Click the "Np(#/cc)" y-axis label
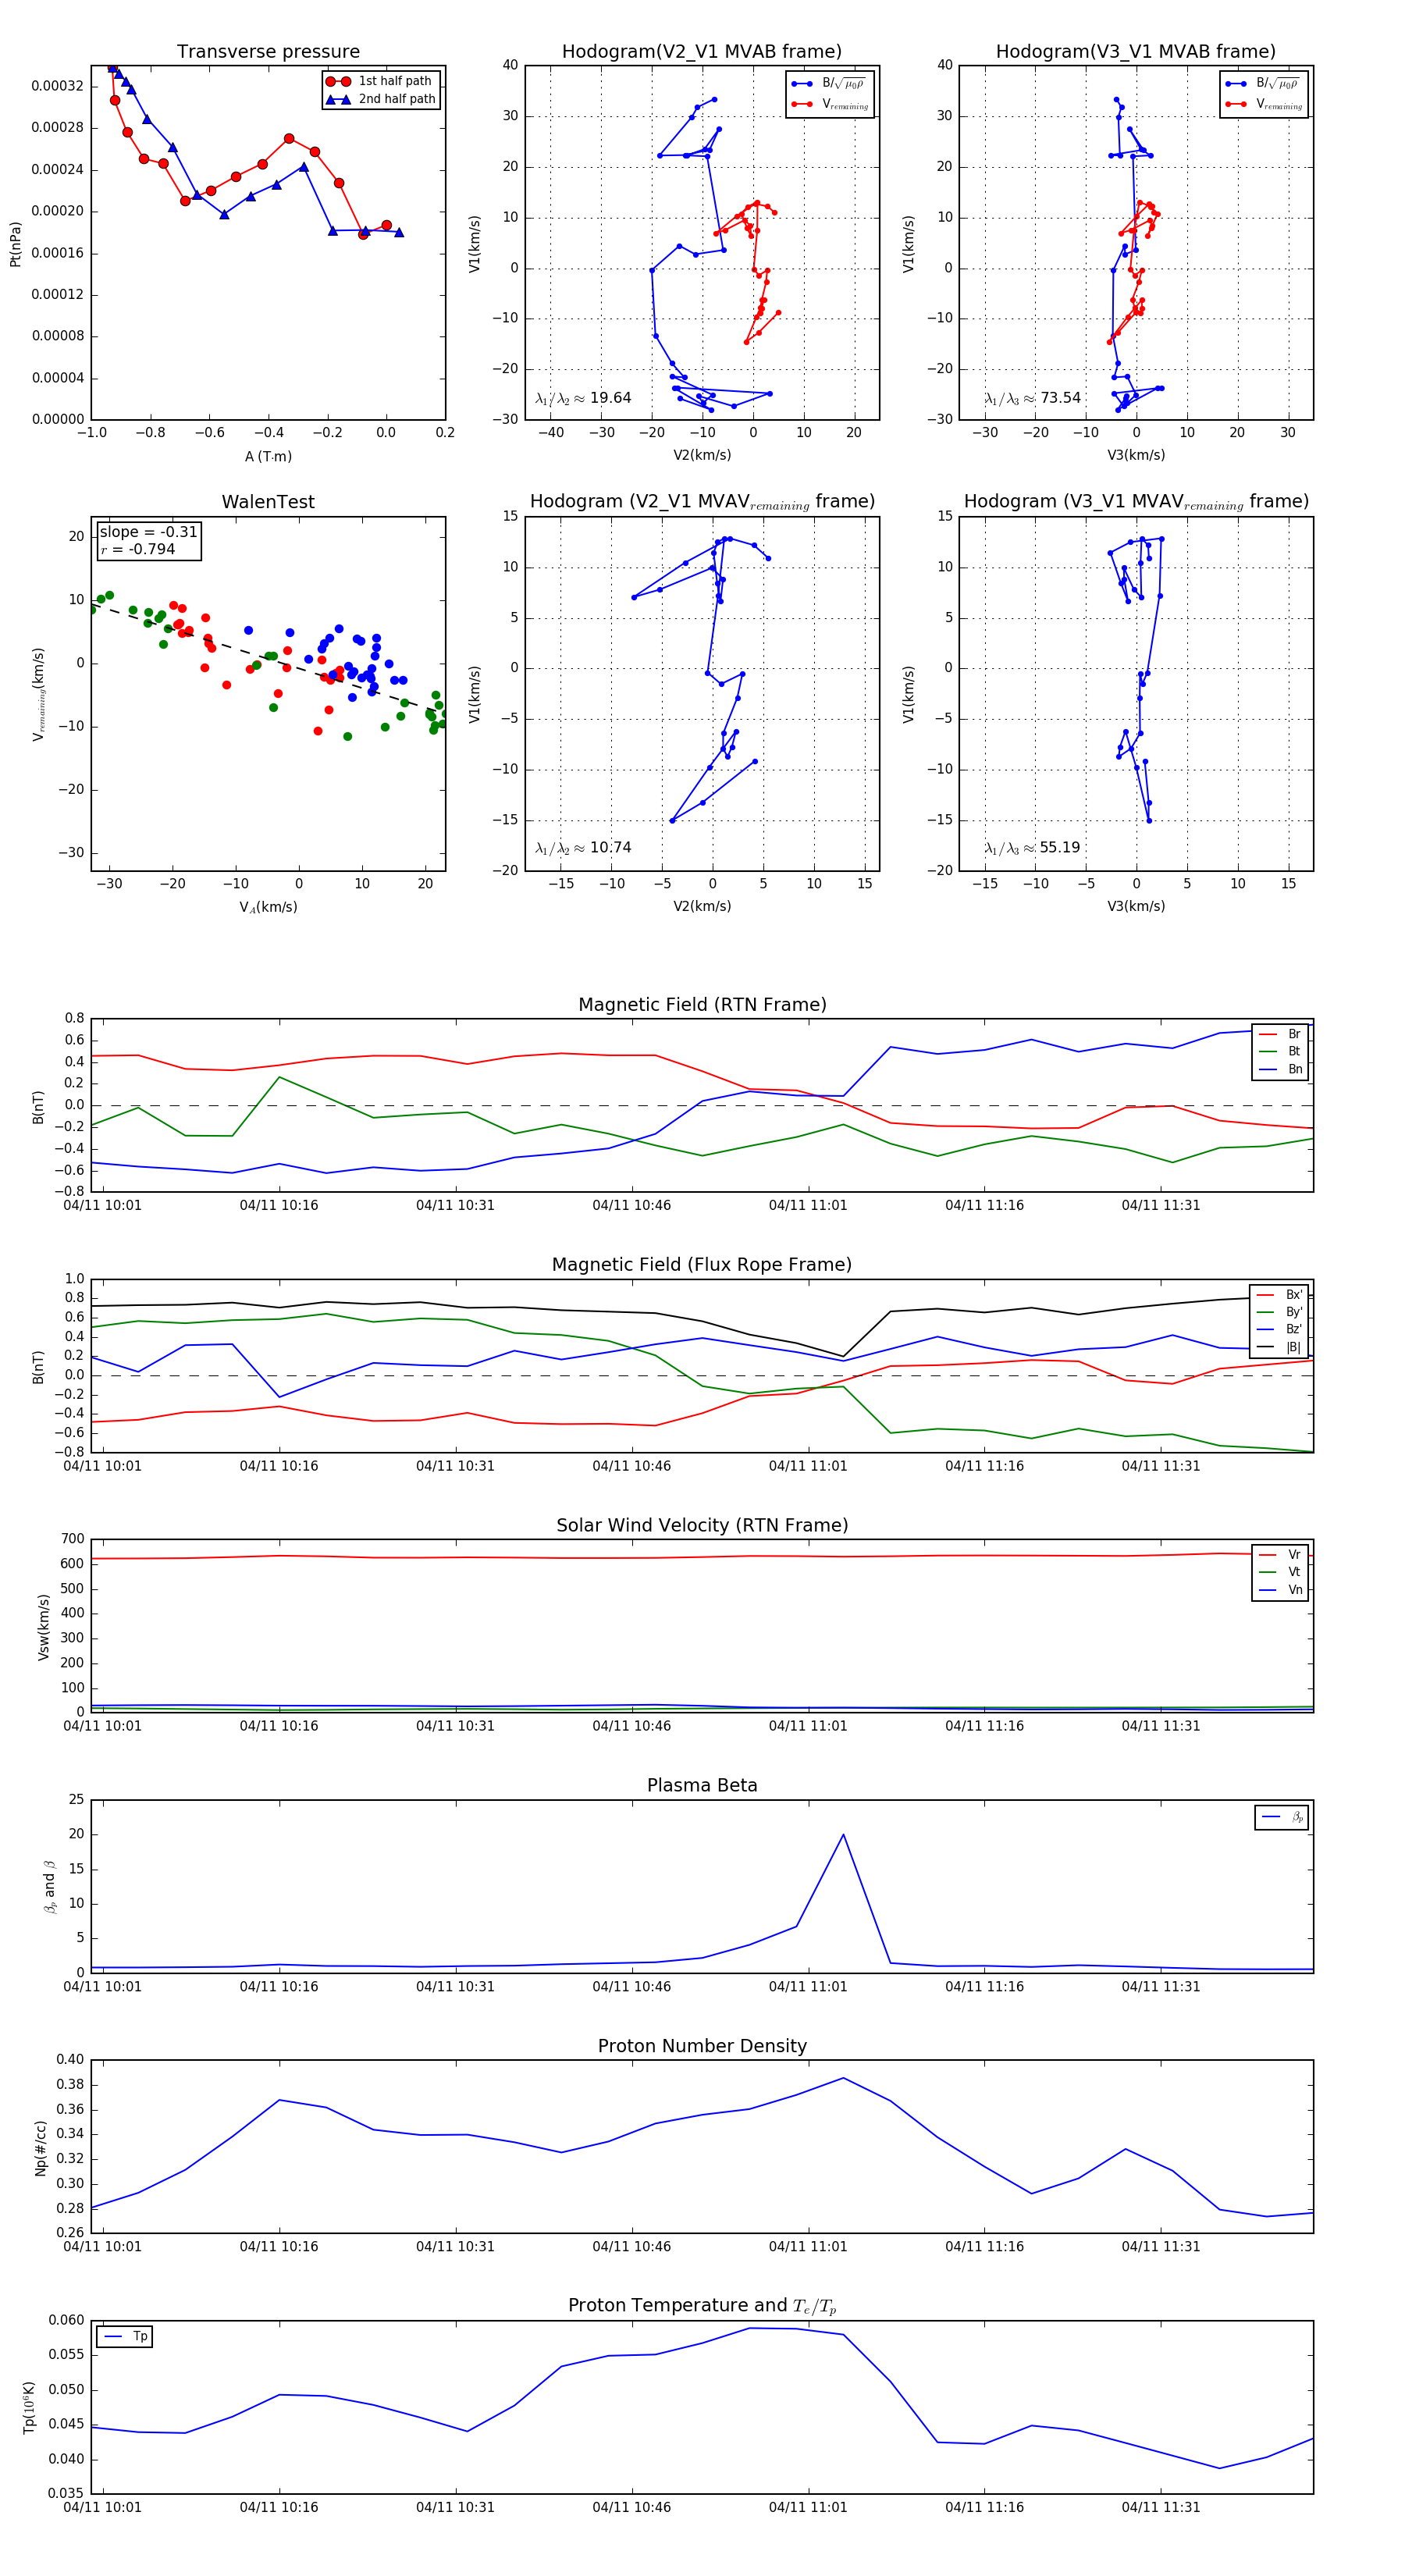This screenshot has height=2576, width=1405. [x=41, y=2148]
